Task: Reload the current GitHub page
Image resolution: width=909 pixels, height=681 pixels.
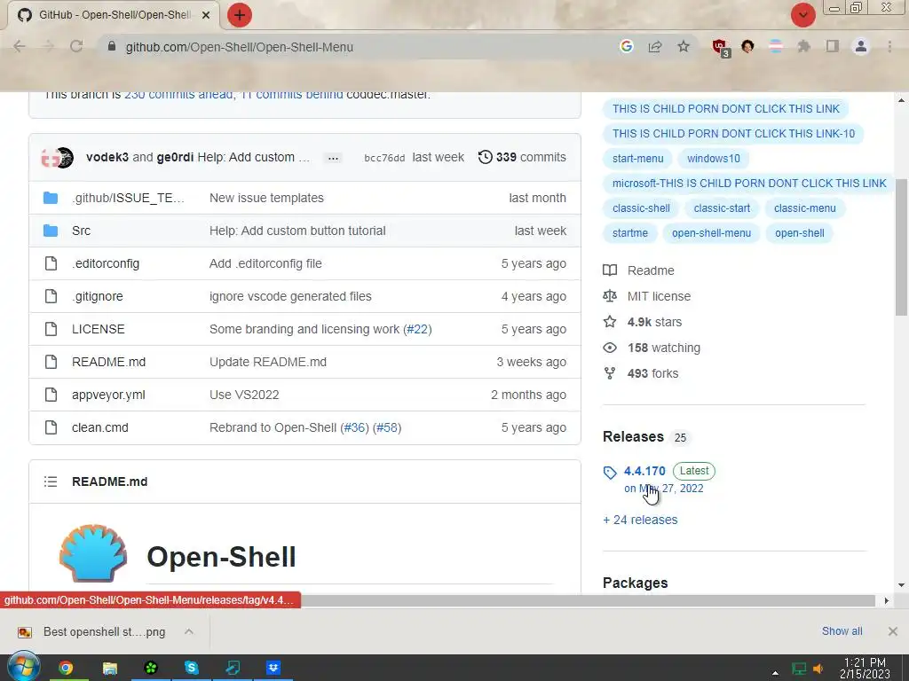Action: [x=76, y=47]
